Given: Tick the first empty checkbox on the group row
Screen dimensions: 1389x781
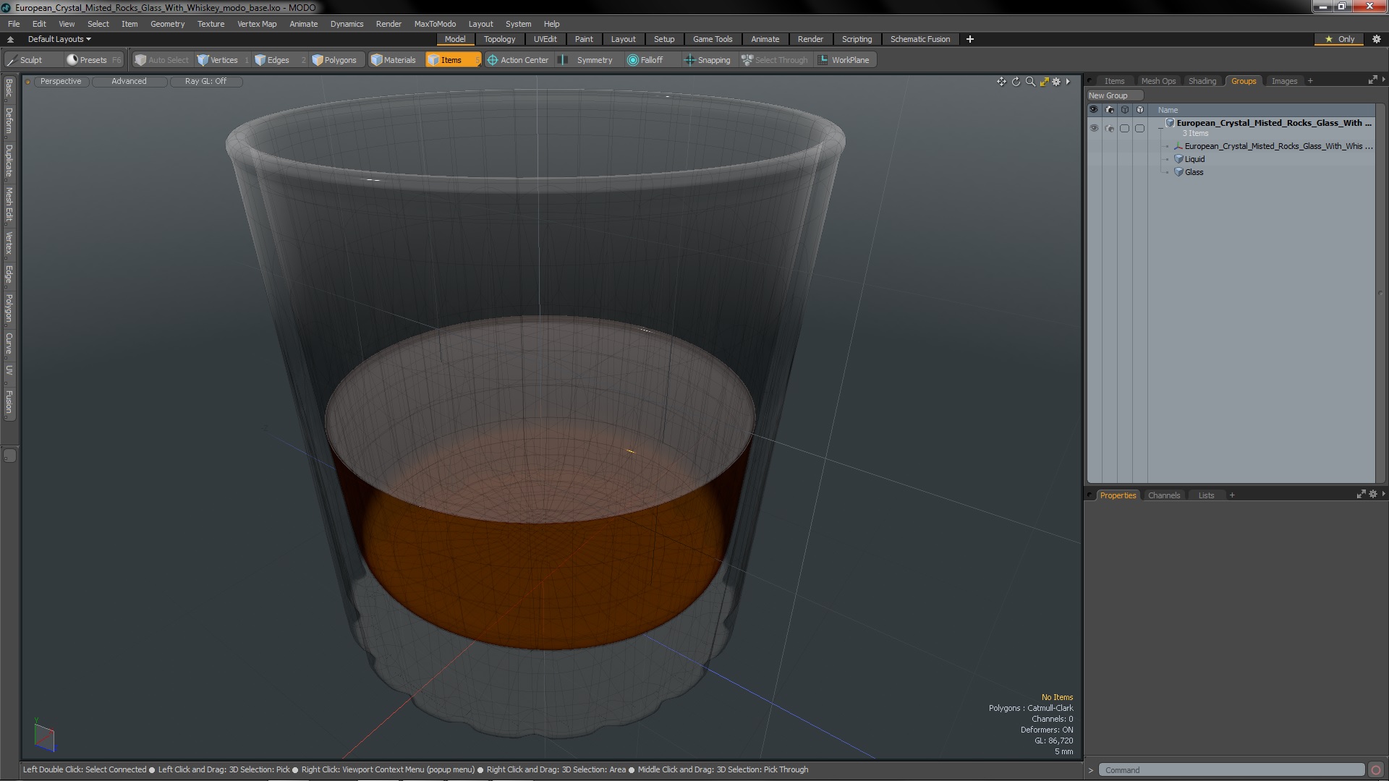Looking at the screenshot, I should tap(1124, 128).
